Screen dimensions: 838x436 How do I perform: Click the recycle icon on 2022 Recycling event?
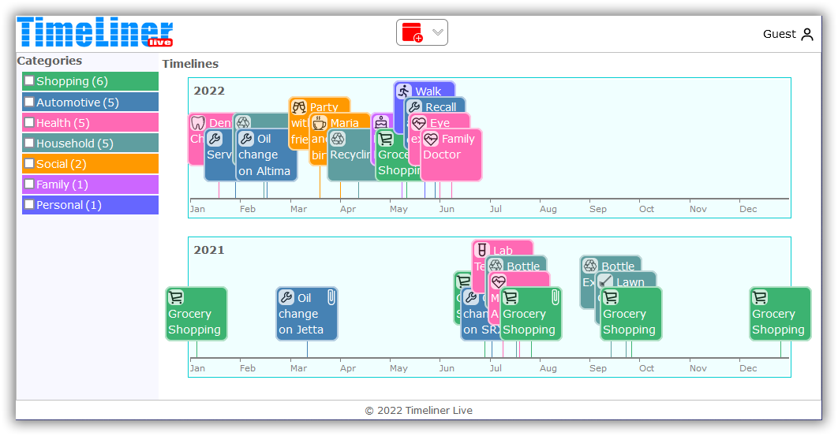coord(338,140)
